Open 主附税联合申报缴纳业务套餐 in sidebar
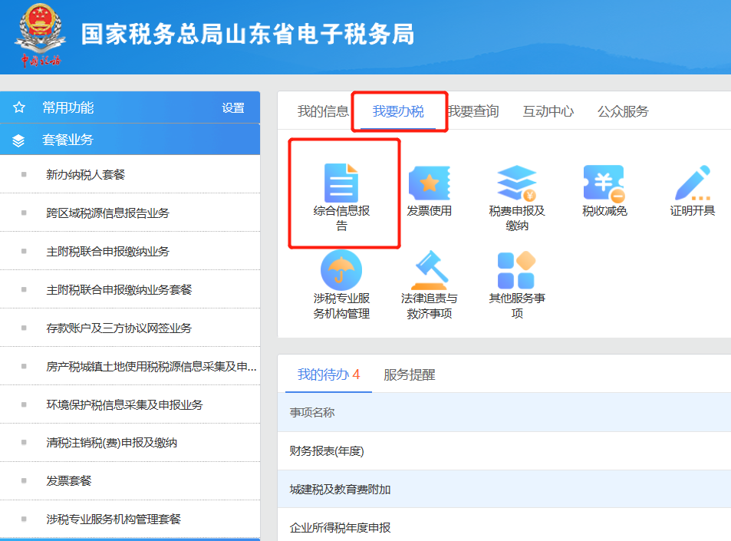This screenshot has height=541, width=731. coord(130,289)
